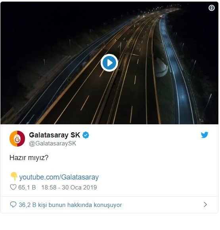Click the speech bubble reply icon
The height and width of the screenshot is (230, 220).
tap(13, 205)
